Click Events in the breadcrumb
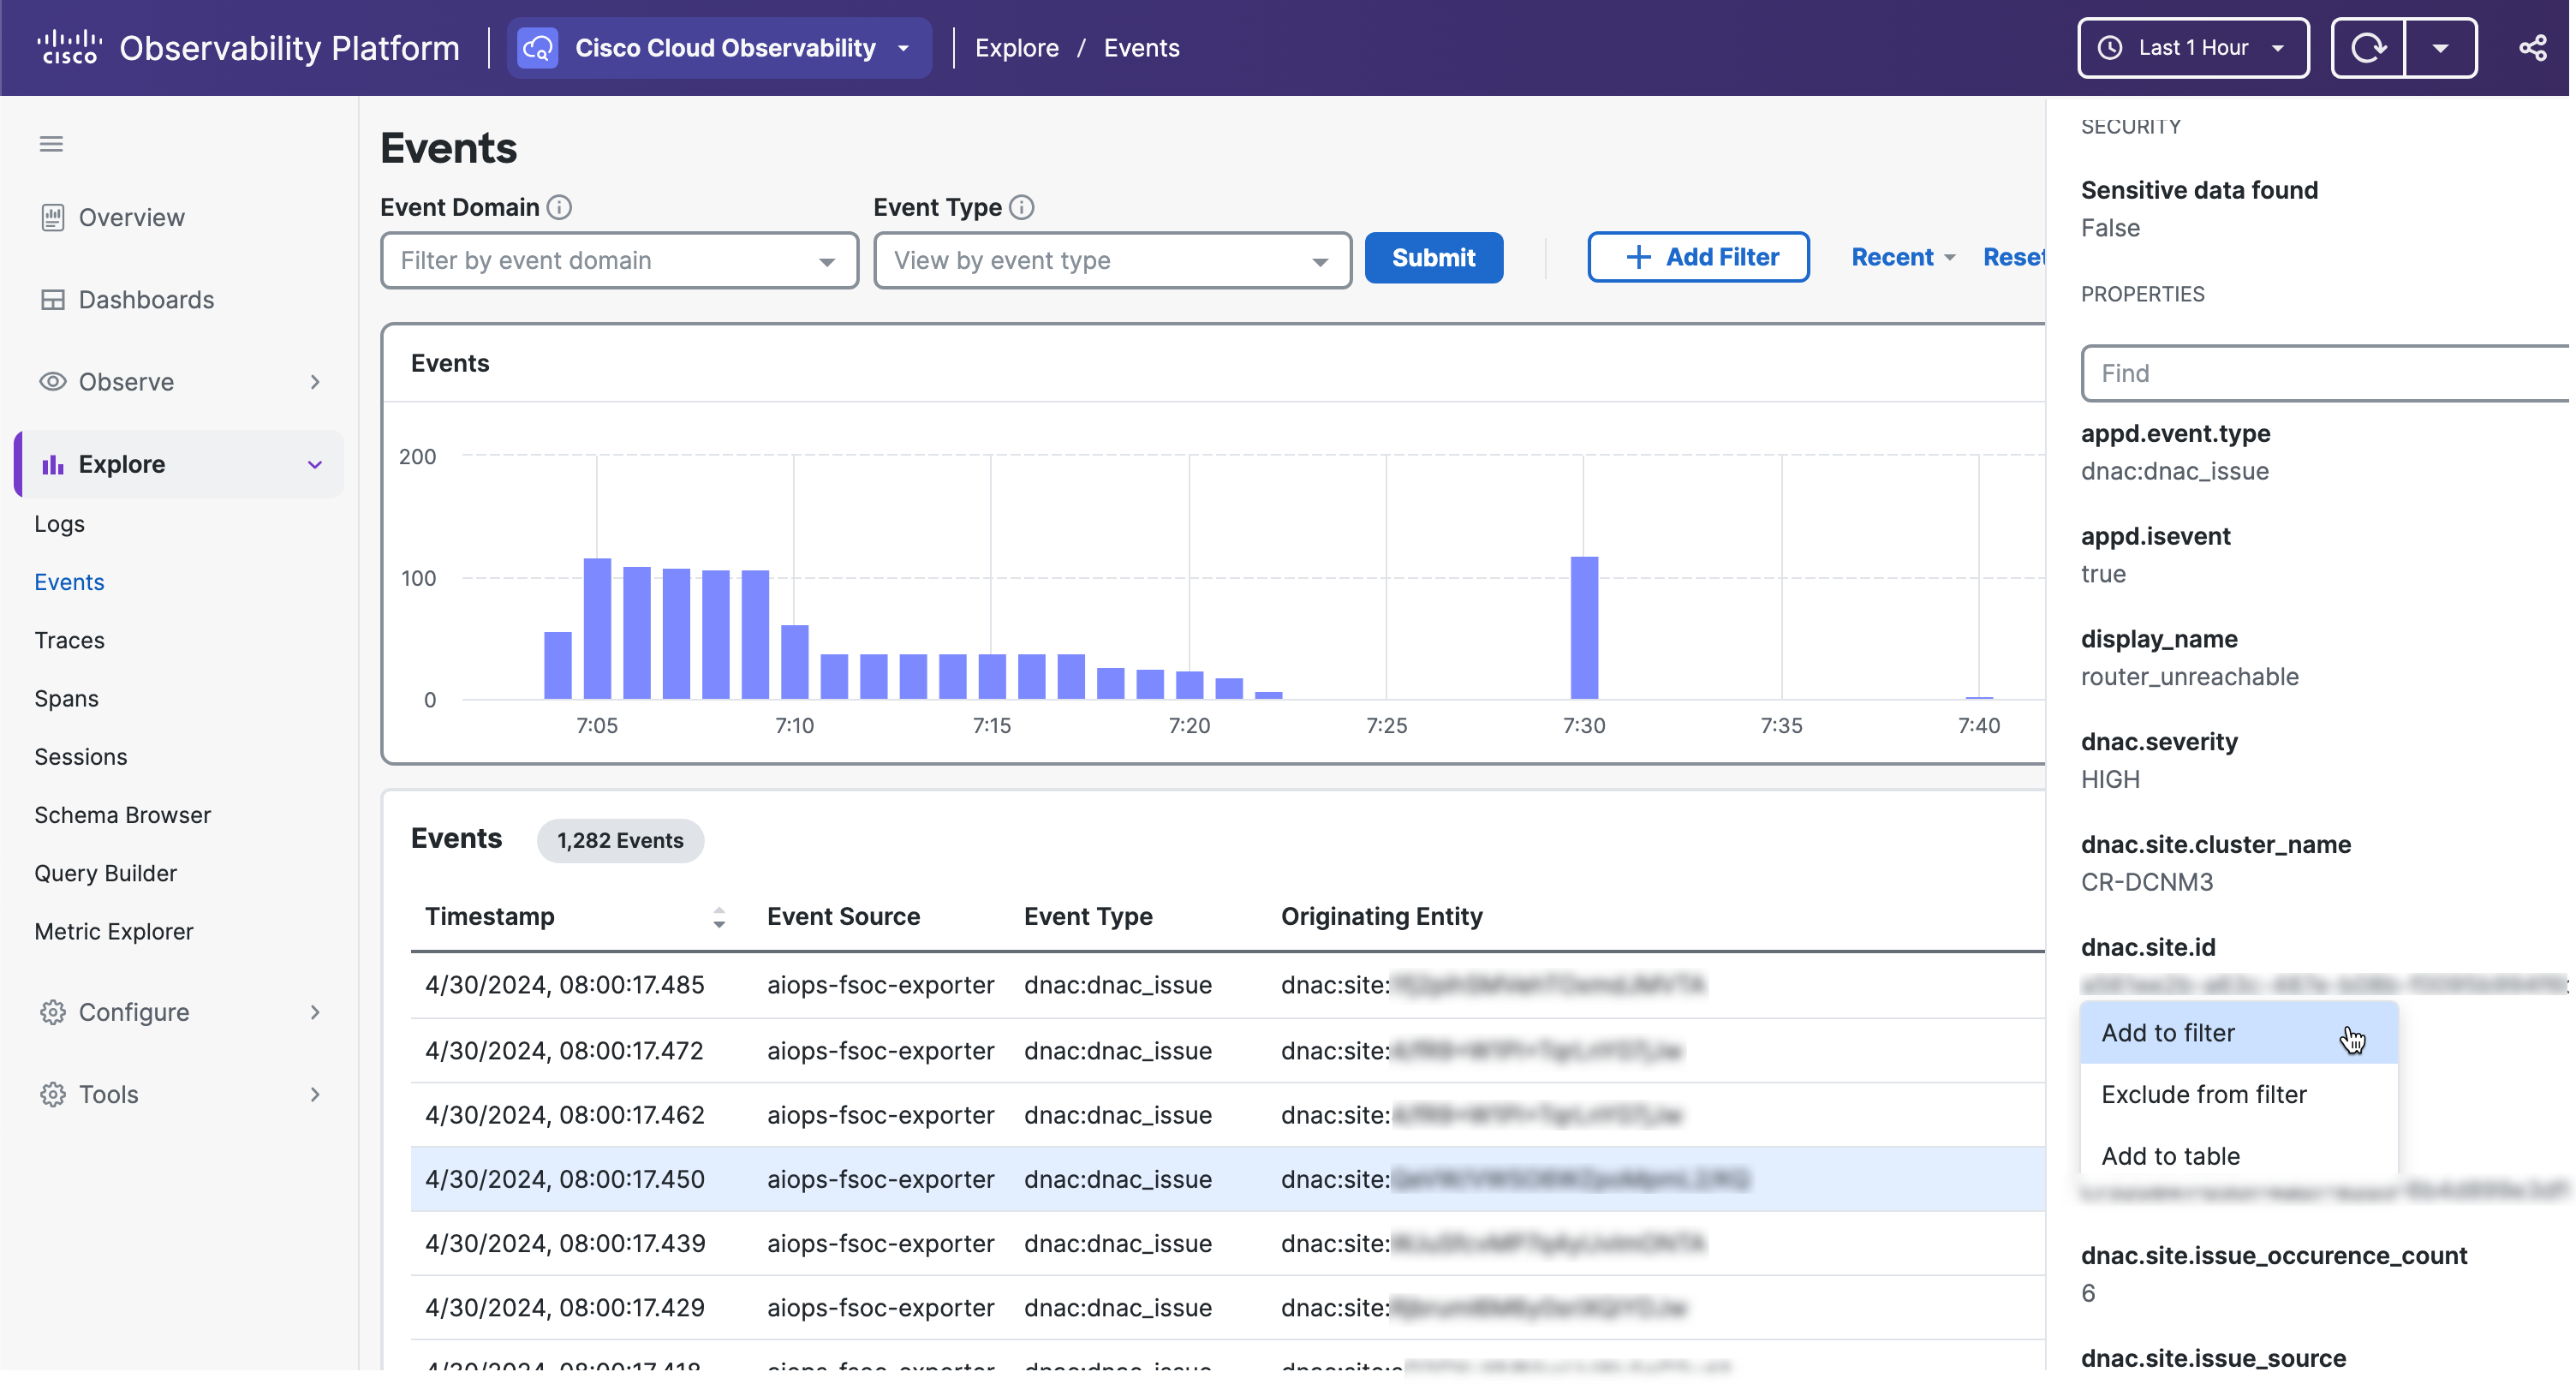This screenshot has height=1384, width=2576. coord(1141,47)
